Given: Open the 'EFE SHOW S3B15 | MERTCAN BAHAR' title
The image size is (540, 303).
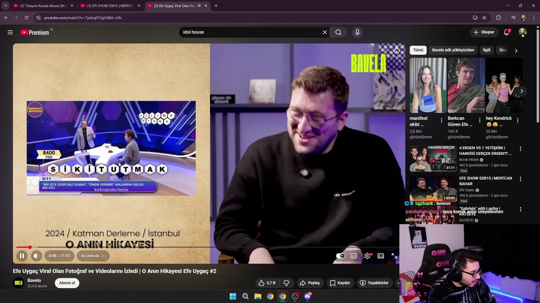Looking at the screenshot, I should click(486, 181).
